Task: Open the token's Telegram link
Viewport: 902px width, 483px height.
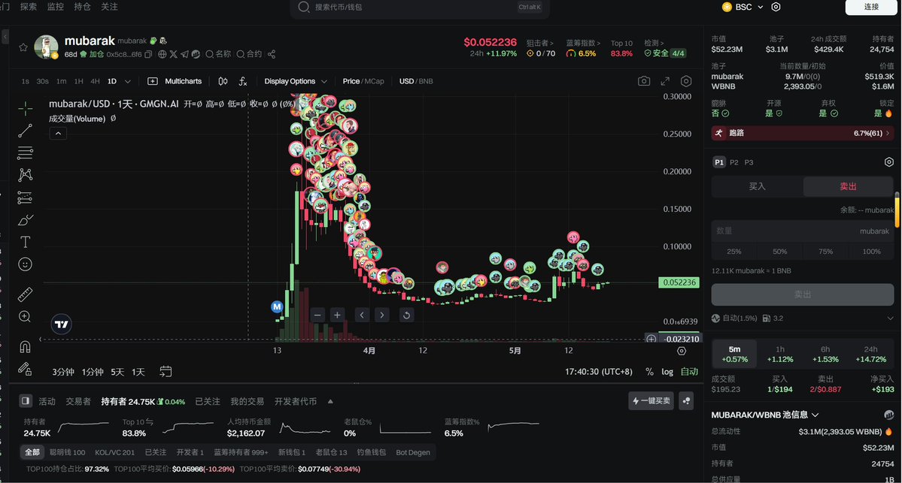Action: (x=184, y=55)
